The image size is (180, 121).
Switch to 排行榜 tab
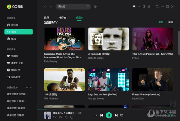62,18
